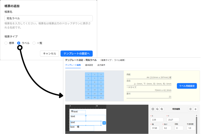The height and width of the screenshot is (134, 201).
Task: Switch to the 基本設定 tab
Action: coord(89,65)
